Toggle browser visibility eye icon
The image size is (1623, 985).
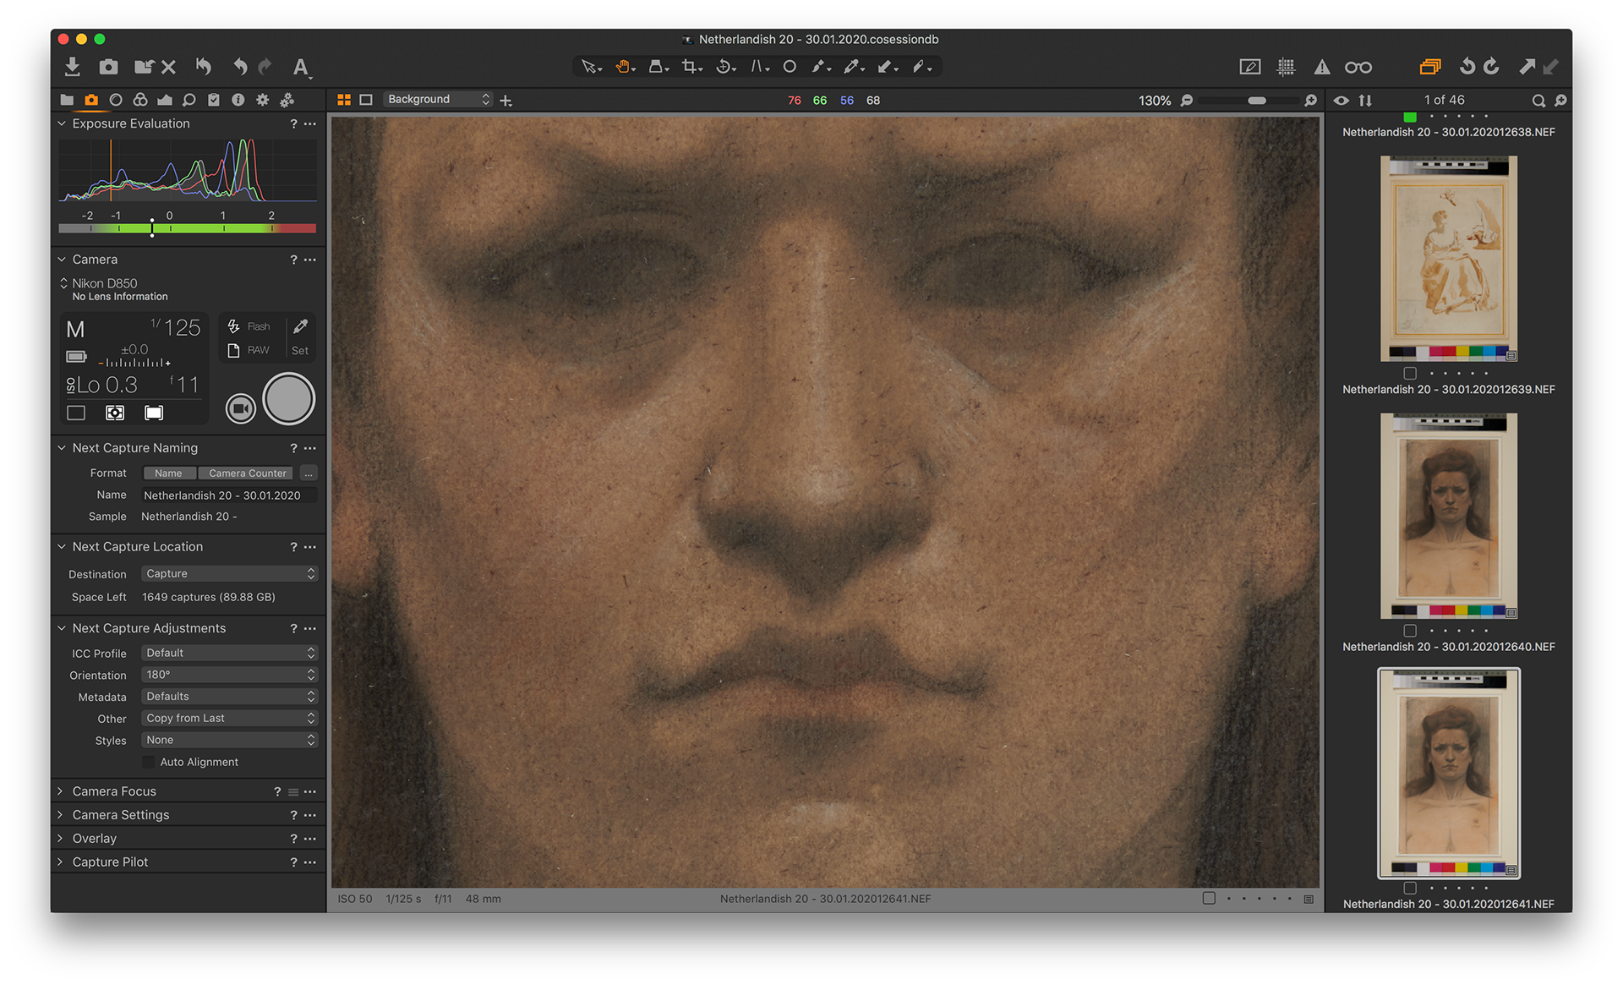tap(1342, 100)
